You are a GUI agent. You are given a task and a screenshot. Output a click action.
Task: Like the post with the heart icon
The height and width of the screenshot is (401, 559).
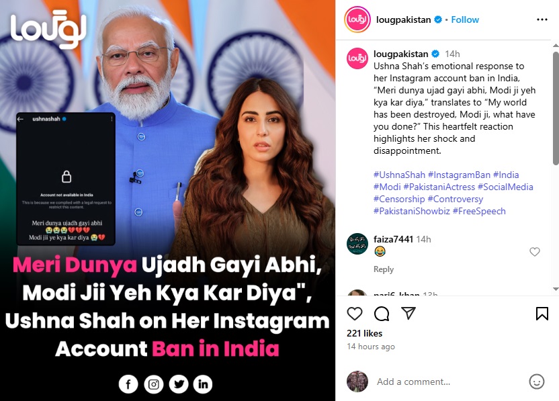pyautogui.click(x=355, y=314)
